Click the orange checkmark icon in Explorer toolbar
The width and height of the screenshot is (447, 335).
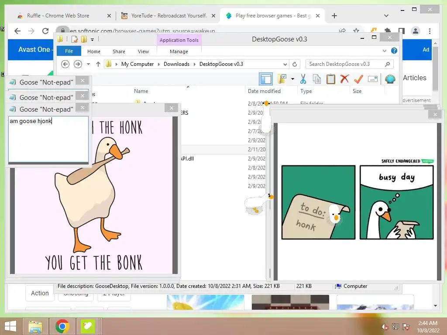(358, 79)
